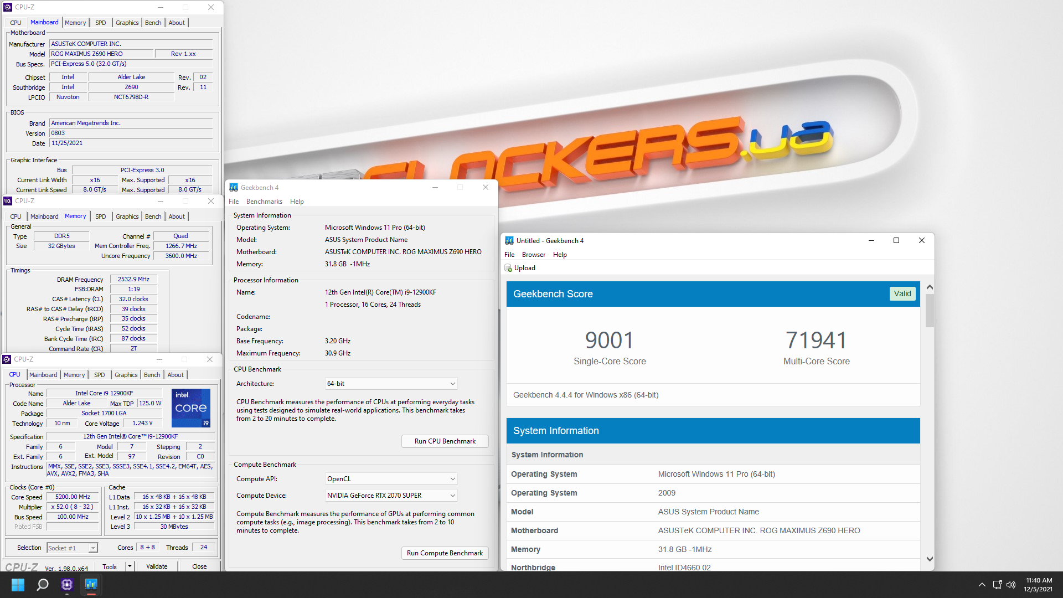Open File menu in Geekbench 4 window
The width and height of the screenshot is (1063, 598).
click(234, 202)
